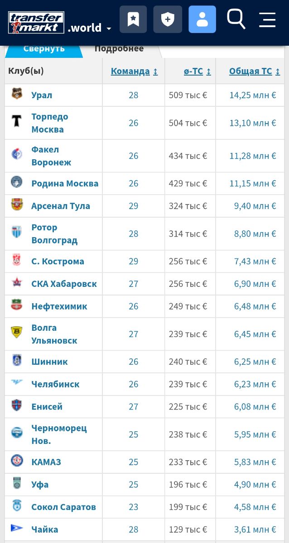Open the search magnifier icon
289x543 pixels.
point(236,19)
